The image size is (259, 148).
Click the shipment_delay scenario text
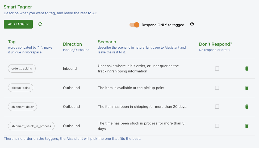(x=143, y=107)
